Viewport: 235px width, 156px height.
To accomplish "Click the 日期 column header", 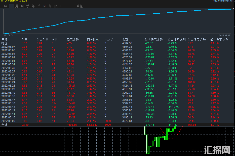I will [5, 40].
